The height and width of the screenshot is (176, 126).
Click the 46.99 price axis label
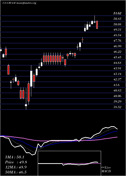(x=117, y=46)
